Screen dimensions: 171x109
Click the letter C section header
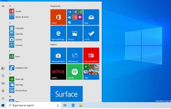(10, 23)
